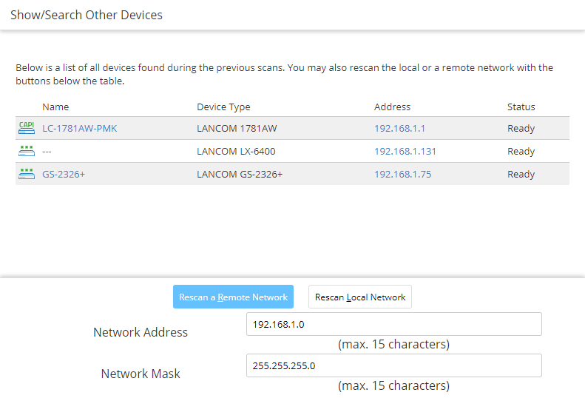This screenshot has width=585, height=398.
Task: Click the Address column header
Action: [x=392, y=107]
